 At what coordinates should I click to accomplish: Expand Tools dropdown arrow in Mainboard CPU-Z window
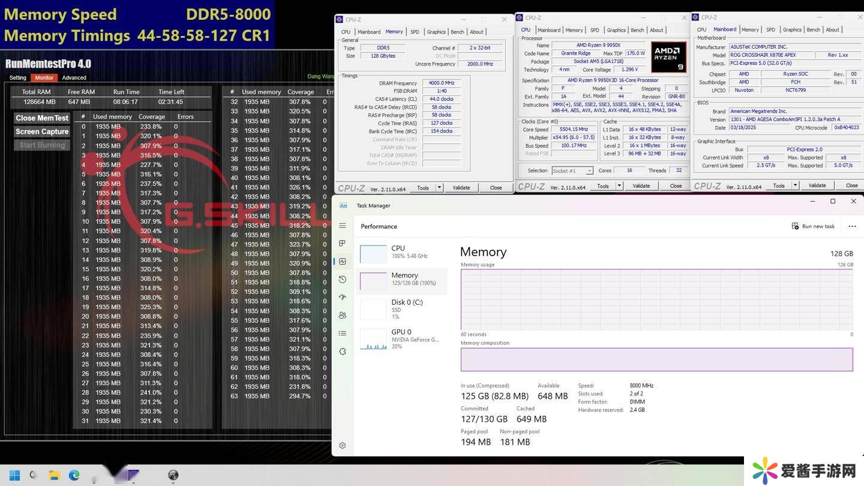(795, 185)
